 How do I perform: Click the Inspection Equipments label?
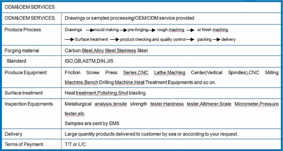coord(29,104)
